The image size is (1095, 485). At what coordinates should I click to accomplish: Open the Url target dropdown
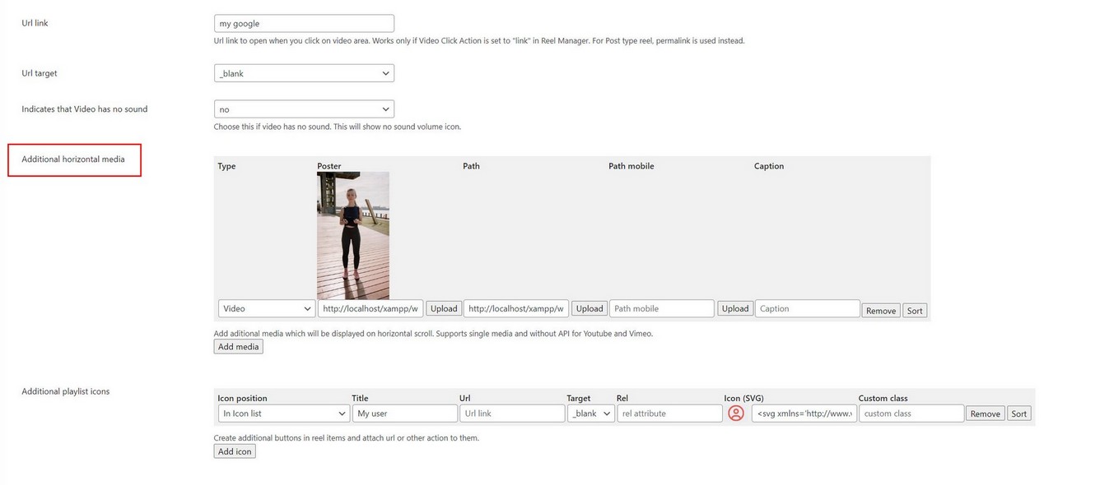304,73
